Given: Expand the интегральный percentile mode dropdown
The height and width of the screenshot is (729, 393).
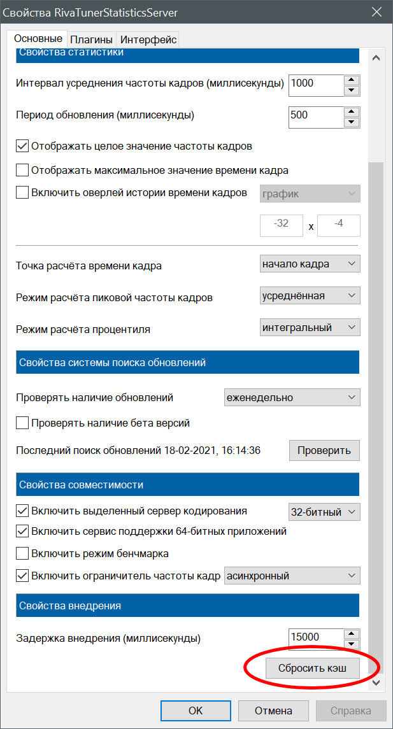Looking at the screenshot, I should pos(310,327).
